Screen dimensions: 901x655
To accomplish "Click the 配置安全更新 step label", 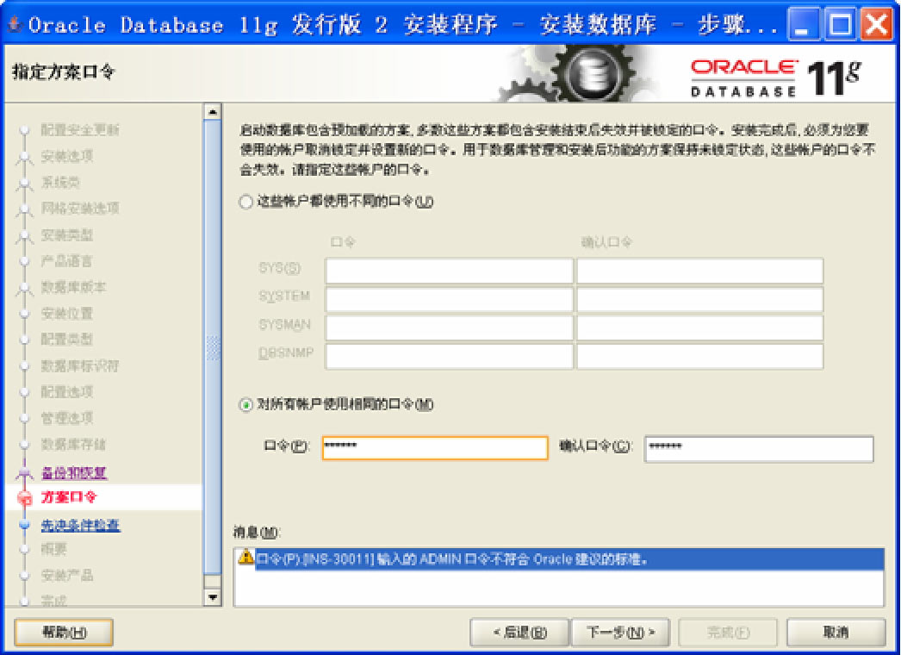I will tap(80, 130).
